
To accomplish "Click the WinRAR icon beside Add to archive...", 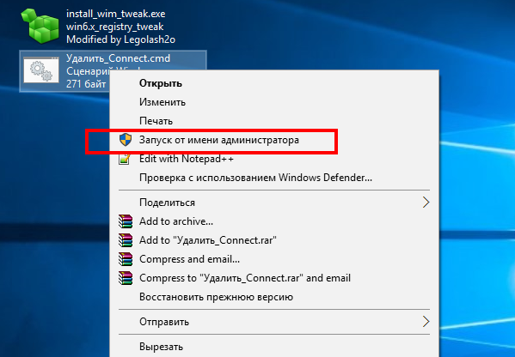I will 126,221.
